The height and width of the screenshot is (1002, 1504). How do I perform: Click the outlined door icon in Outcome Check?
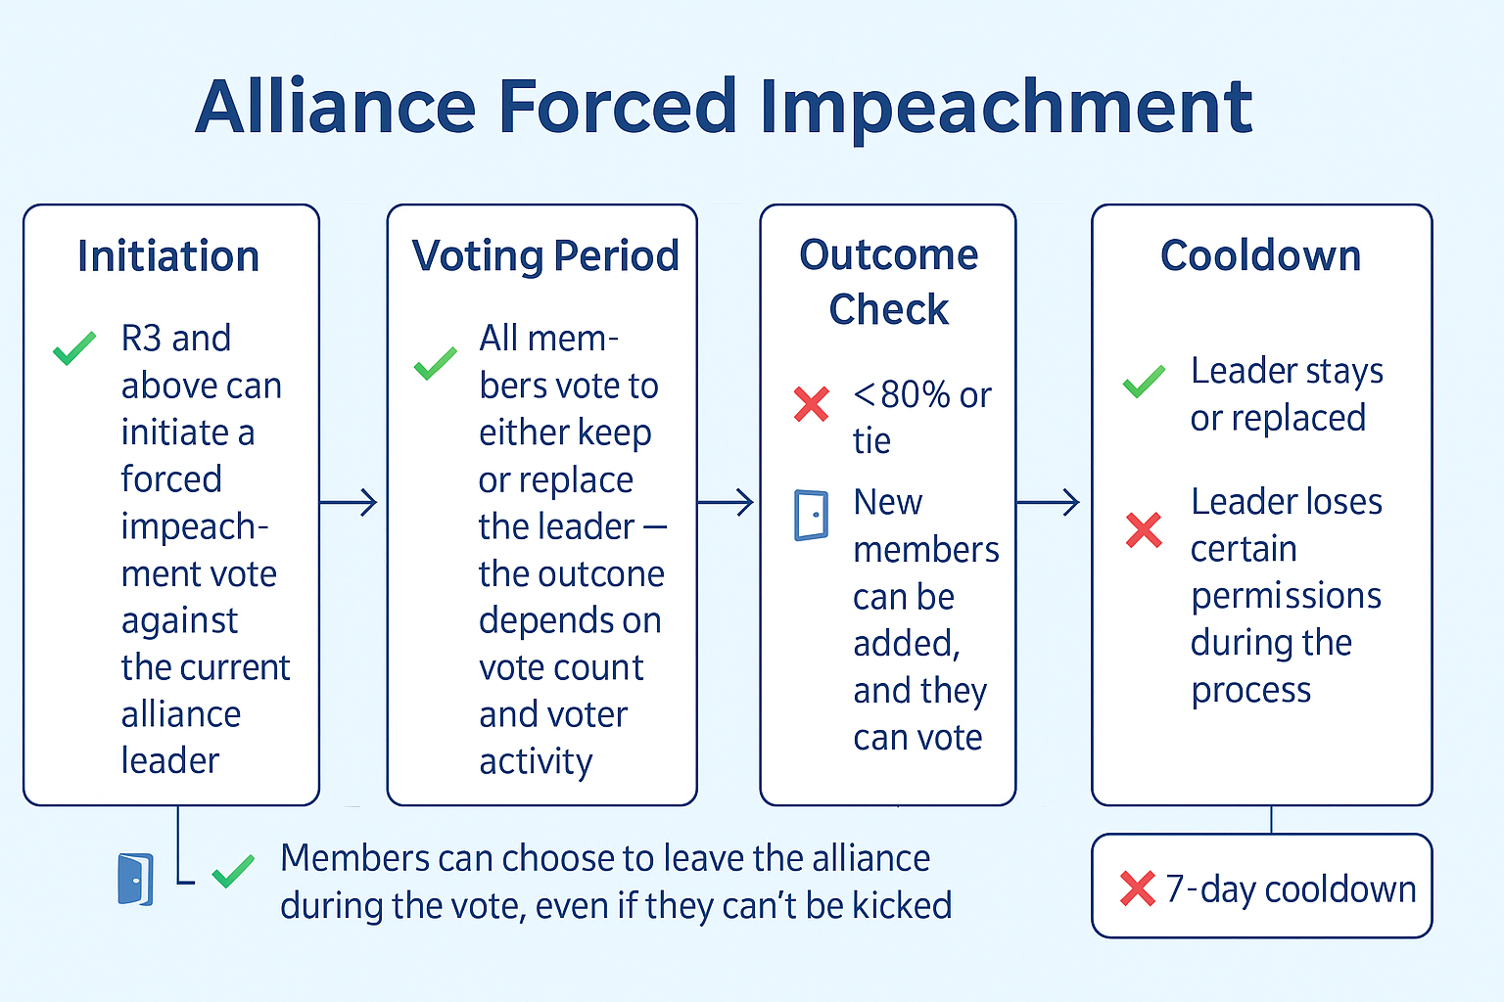coord(812,515)
